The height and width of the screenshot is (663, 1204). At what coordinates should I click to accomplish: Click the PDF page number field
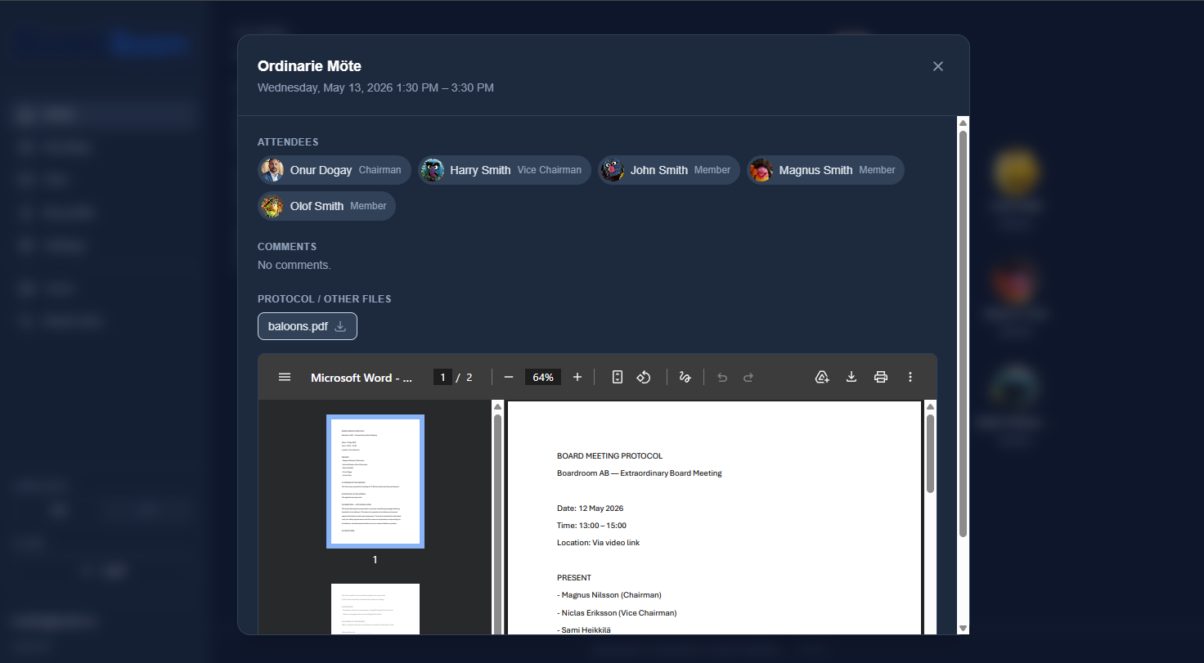click(443, 377)
